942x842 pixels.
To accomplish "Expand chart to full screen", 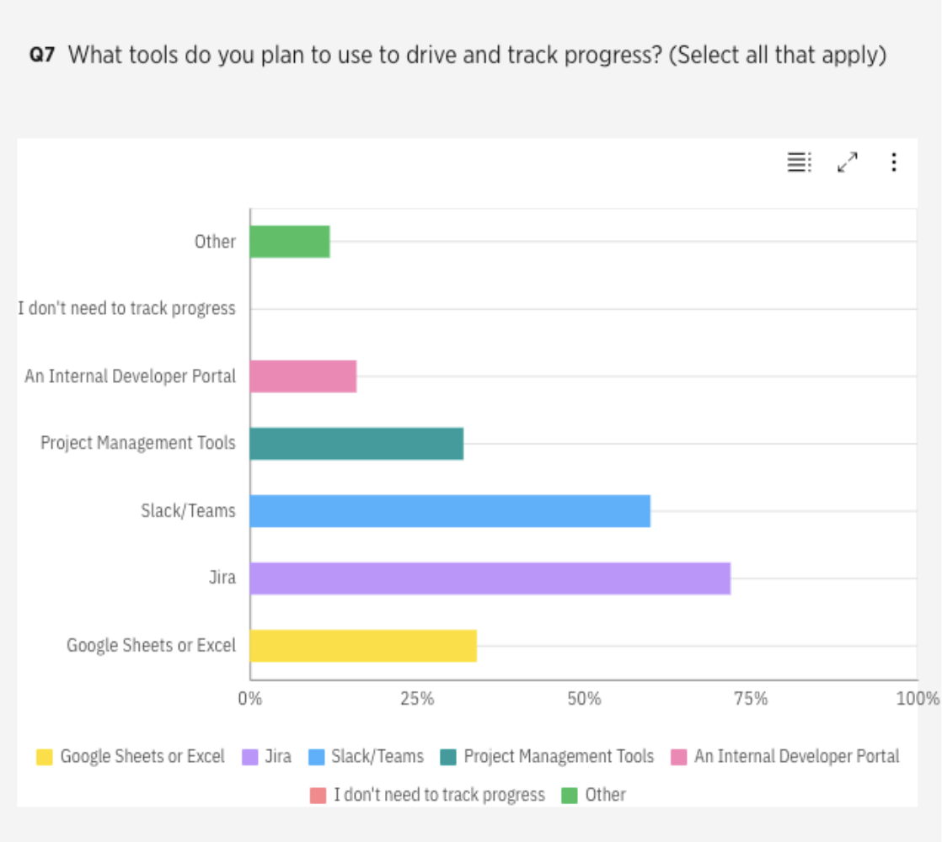I will point(848,163).
